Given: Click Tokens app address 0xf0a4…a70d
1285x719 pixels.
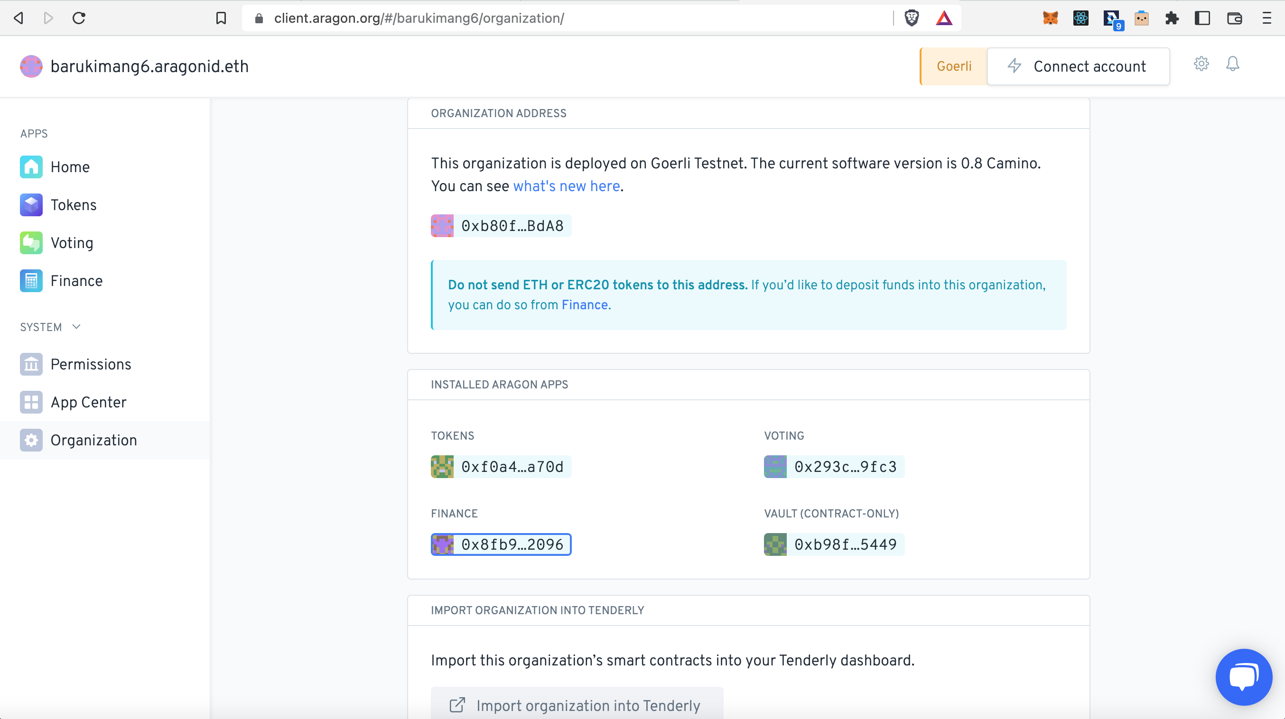Looking at the screenshot, I should [501, 467].
